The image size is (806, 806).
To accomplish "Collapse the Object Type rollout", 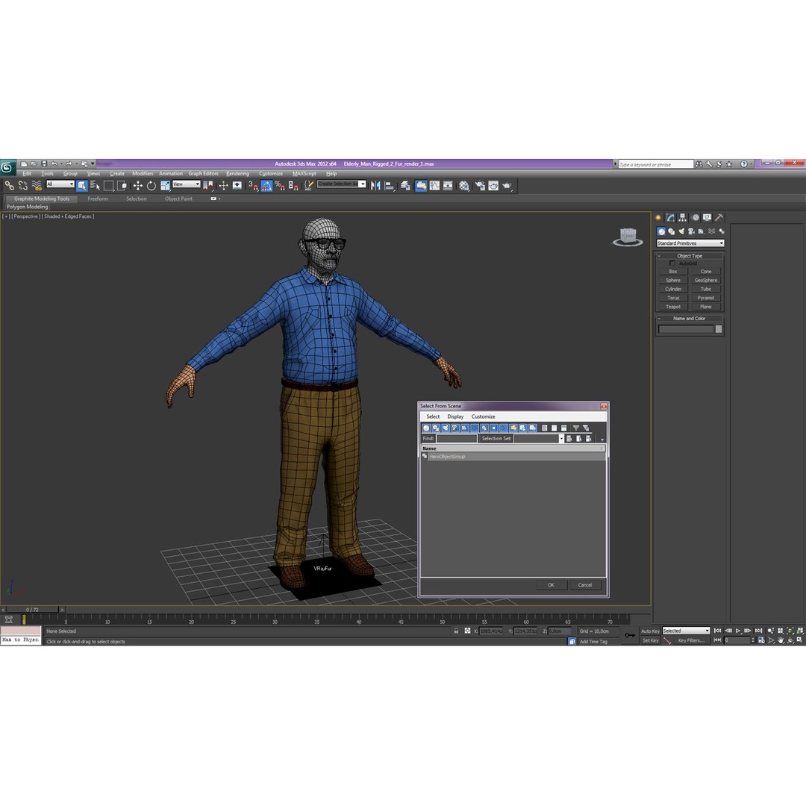I will point(690,256).
